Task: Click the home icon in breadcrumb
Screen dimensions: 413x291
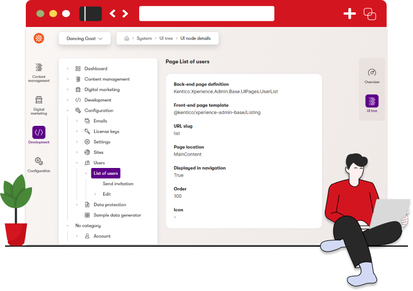Action: [127, 39]
